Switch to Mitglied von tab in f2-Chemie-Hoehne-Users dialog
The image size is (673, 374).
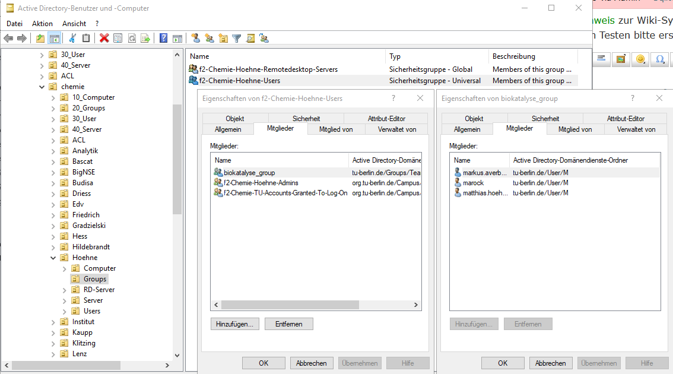click(x=336, y=129)
